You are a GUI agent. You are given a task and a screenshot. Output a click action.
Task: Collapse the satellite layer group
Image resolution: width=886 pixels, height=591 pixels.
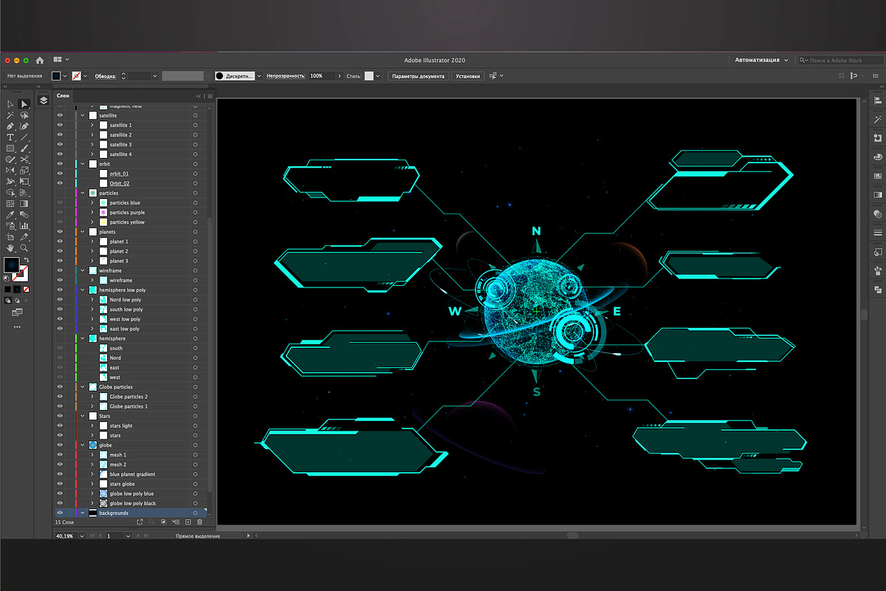(83, 115)
